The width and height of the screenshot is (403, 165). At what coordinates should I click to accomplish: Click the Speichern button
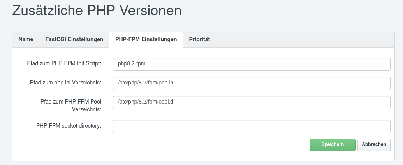tap(333, 145)
